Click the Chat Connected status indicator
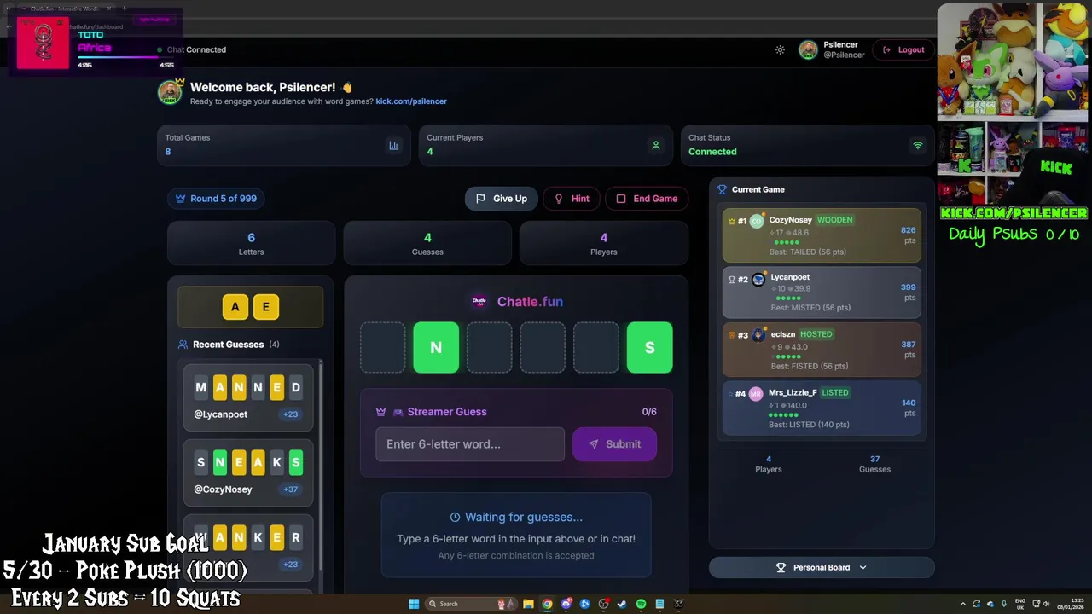 pyautogui.click(x=192, y=49)
